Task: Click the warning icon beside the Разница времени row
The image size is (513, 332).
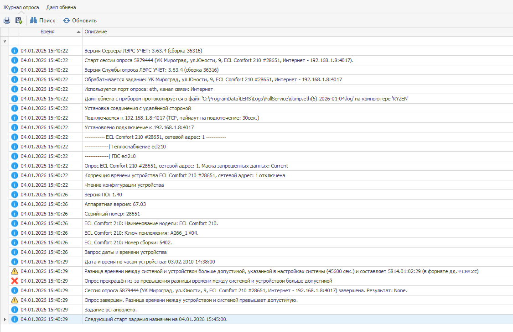Action: click(14, 271)
